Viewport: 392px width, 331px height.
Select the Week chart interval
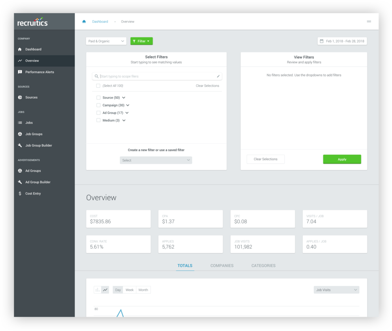click(130, 290)
